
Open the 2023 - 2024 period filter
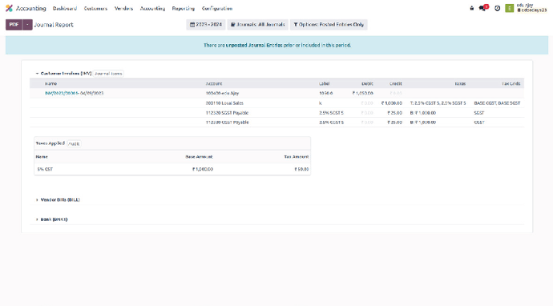pos(206,25)
